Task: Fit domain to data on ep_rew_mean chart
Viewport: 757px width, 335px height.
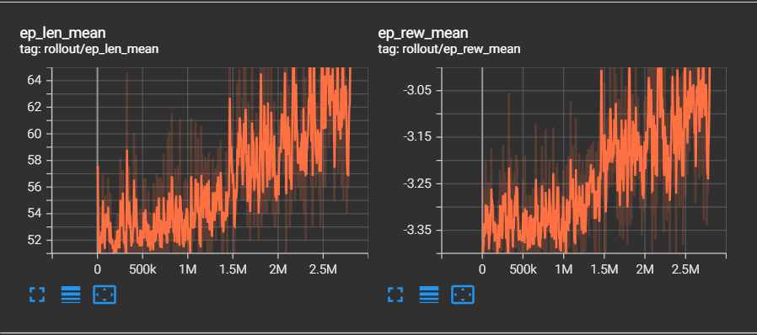Action: pos(463,295)
